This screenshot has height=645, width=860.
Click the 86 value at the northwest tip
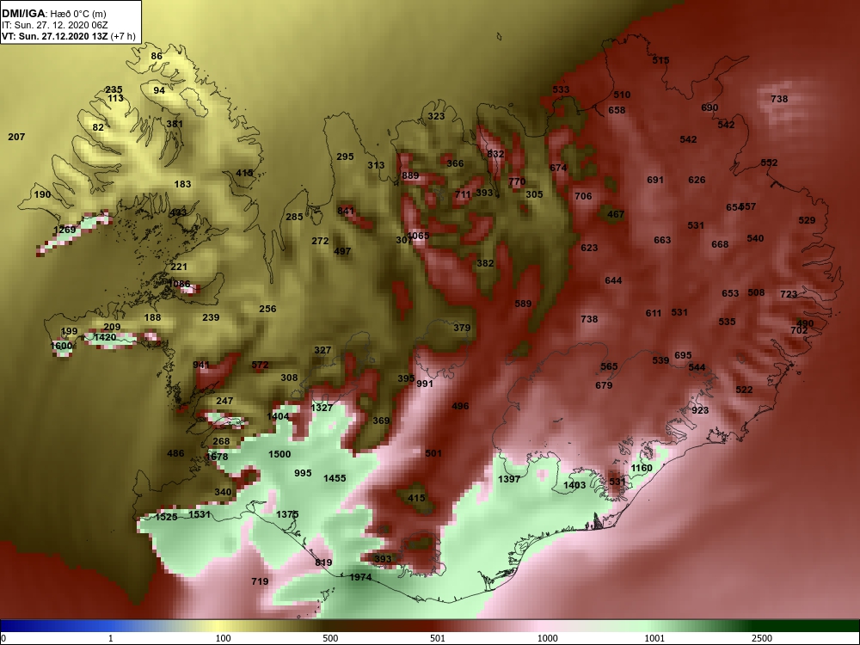point(157,56)
